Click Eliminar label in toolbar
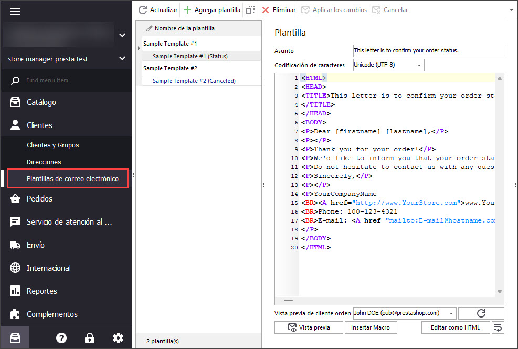 click(x=284, y=10)
